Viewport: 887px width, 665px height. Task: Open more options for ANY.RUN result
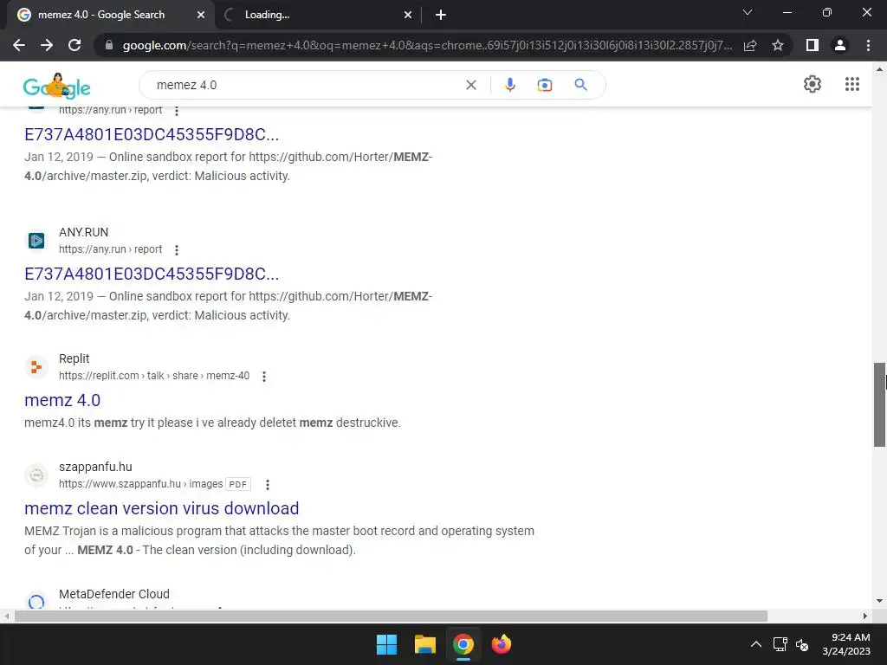(177, 250)
